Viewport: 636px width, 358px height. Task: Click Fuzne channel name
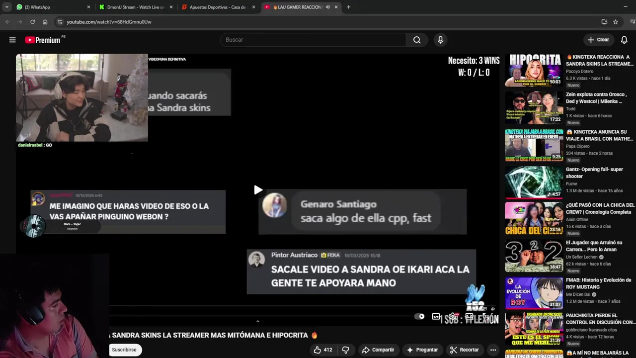pos(572,183)
